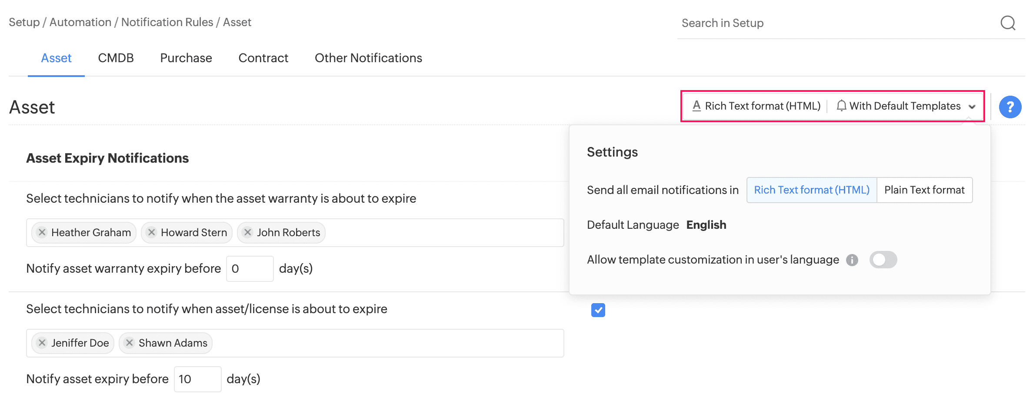The height and width of the screenshot is (401, 1033).
Task: Remove Shawn Adams technician tag
Action: coord(130,343)
